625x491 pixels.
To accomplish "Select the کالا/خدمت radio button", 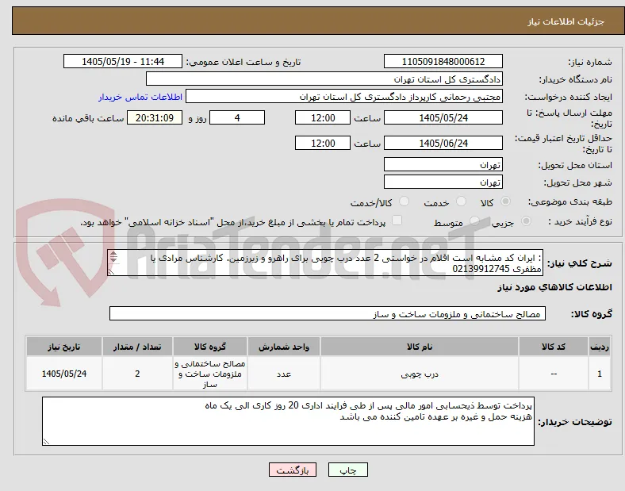I will 404,201.
